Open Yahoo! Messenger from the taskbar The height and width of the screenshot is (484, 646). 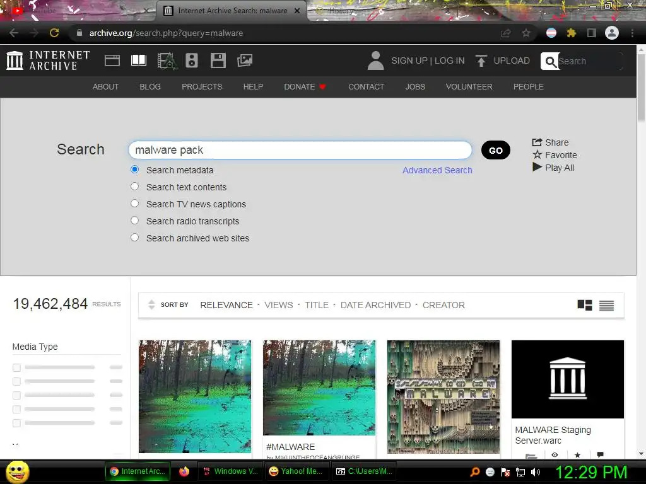(x=295, y=471)
